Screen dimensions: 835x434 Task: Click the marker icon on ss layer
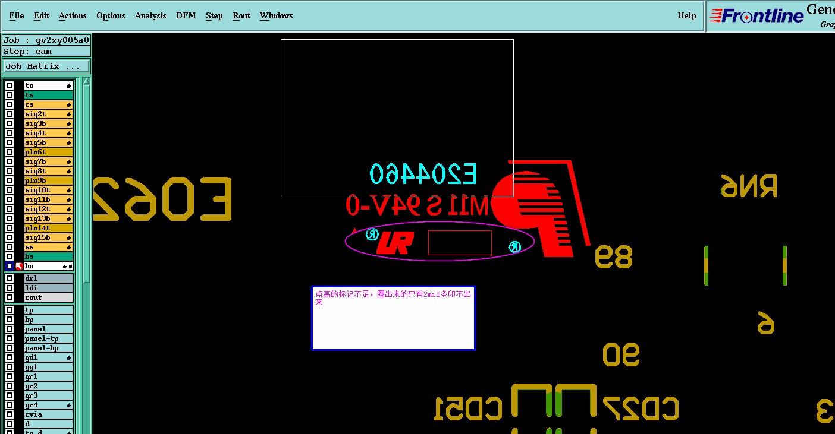(x=69, y=247)
